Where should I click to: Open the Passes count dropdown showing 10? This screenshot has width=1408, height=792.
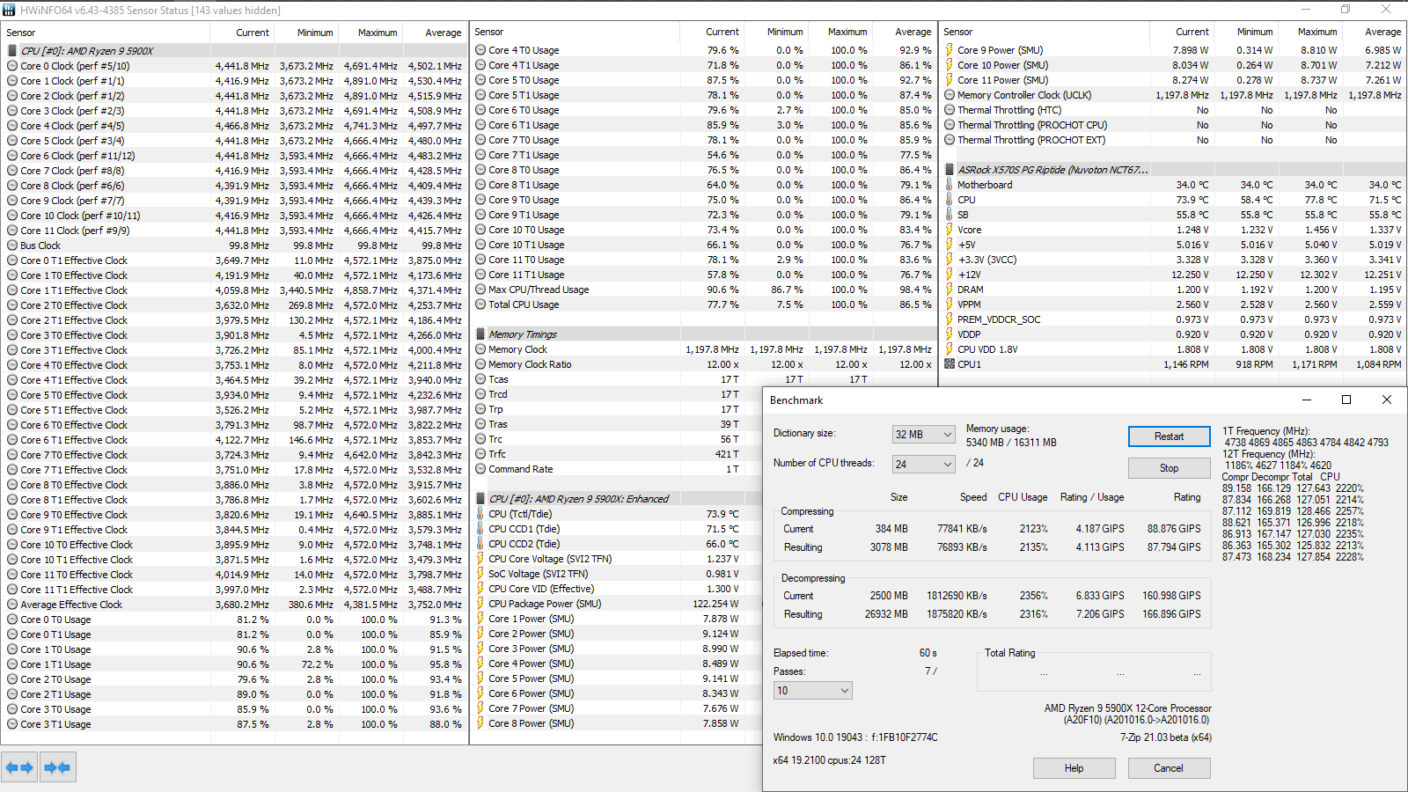point(813,691)
